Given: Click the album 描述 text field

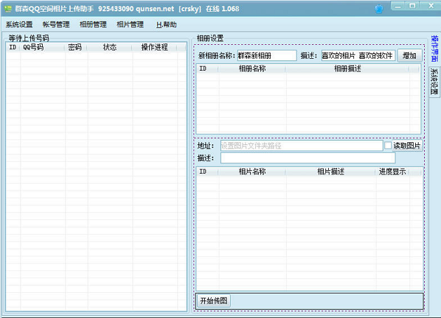Looking at the screenshot, I should (358, 55).
